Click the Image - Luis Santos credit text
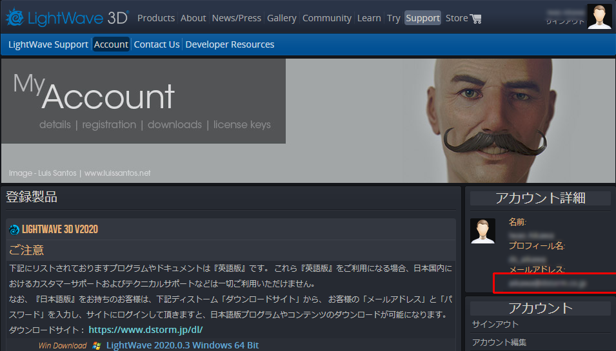This screenshot has height=351, width=616. (x=79, y=173)
